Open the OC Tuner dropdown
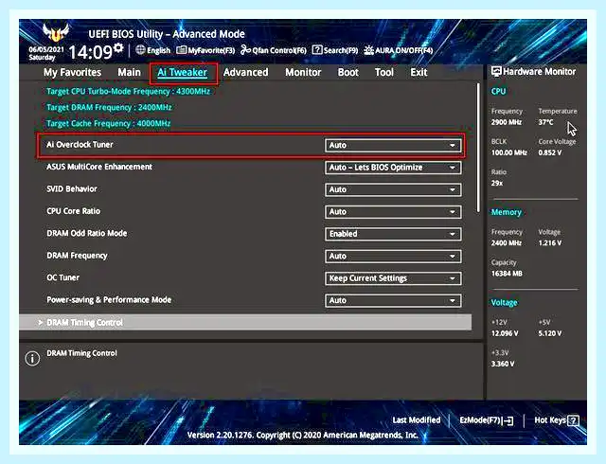606x464 pixels. 393,278
